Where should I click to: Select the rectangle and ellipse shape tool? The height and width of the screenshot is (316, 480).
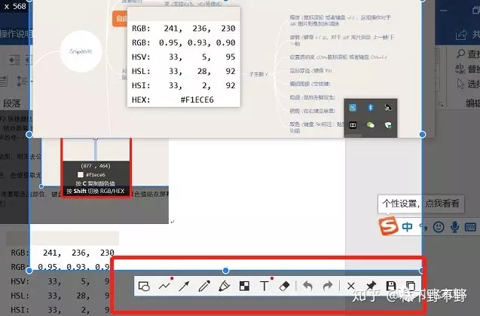[144, 287]
